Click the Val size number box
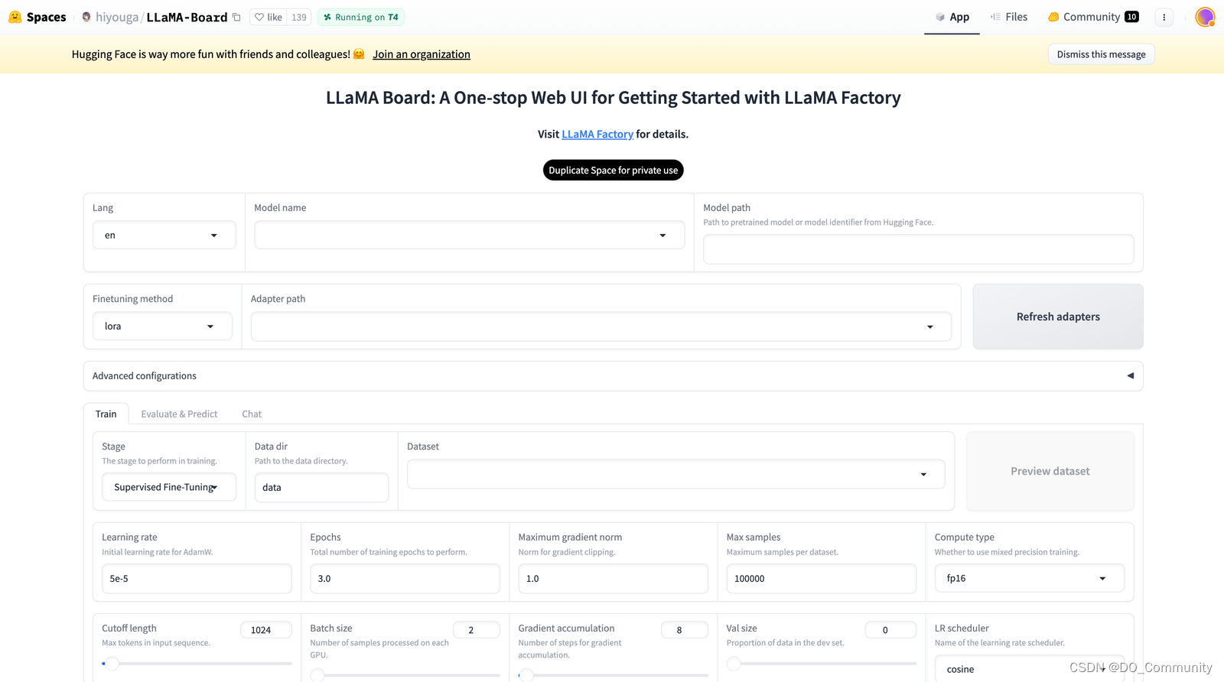This screenshot has width=1224, height=682. click(890, 630)
